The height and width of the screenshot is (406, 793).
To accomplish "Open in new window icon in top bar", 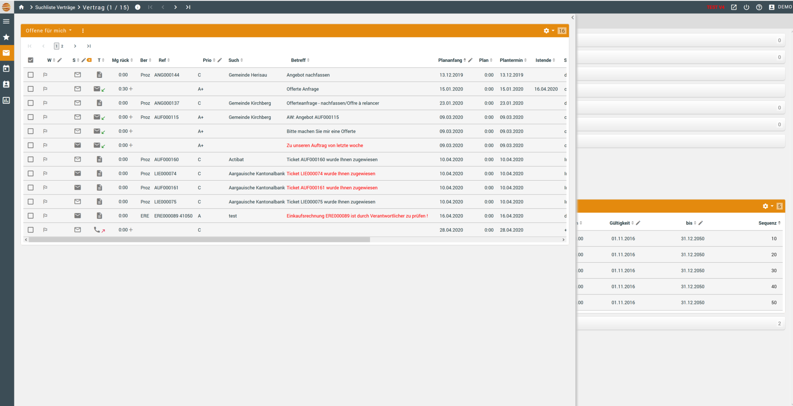I will [734, 7].
